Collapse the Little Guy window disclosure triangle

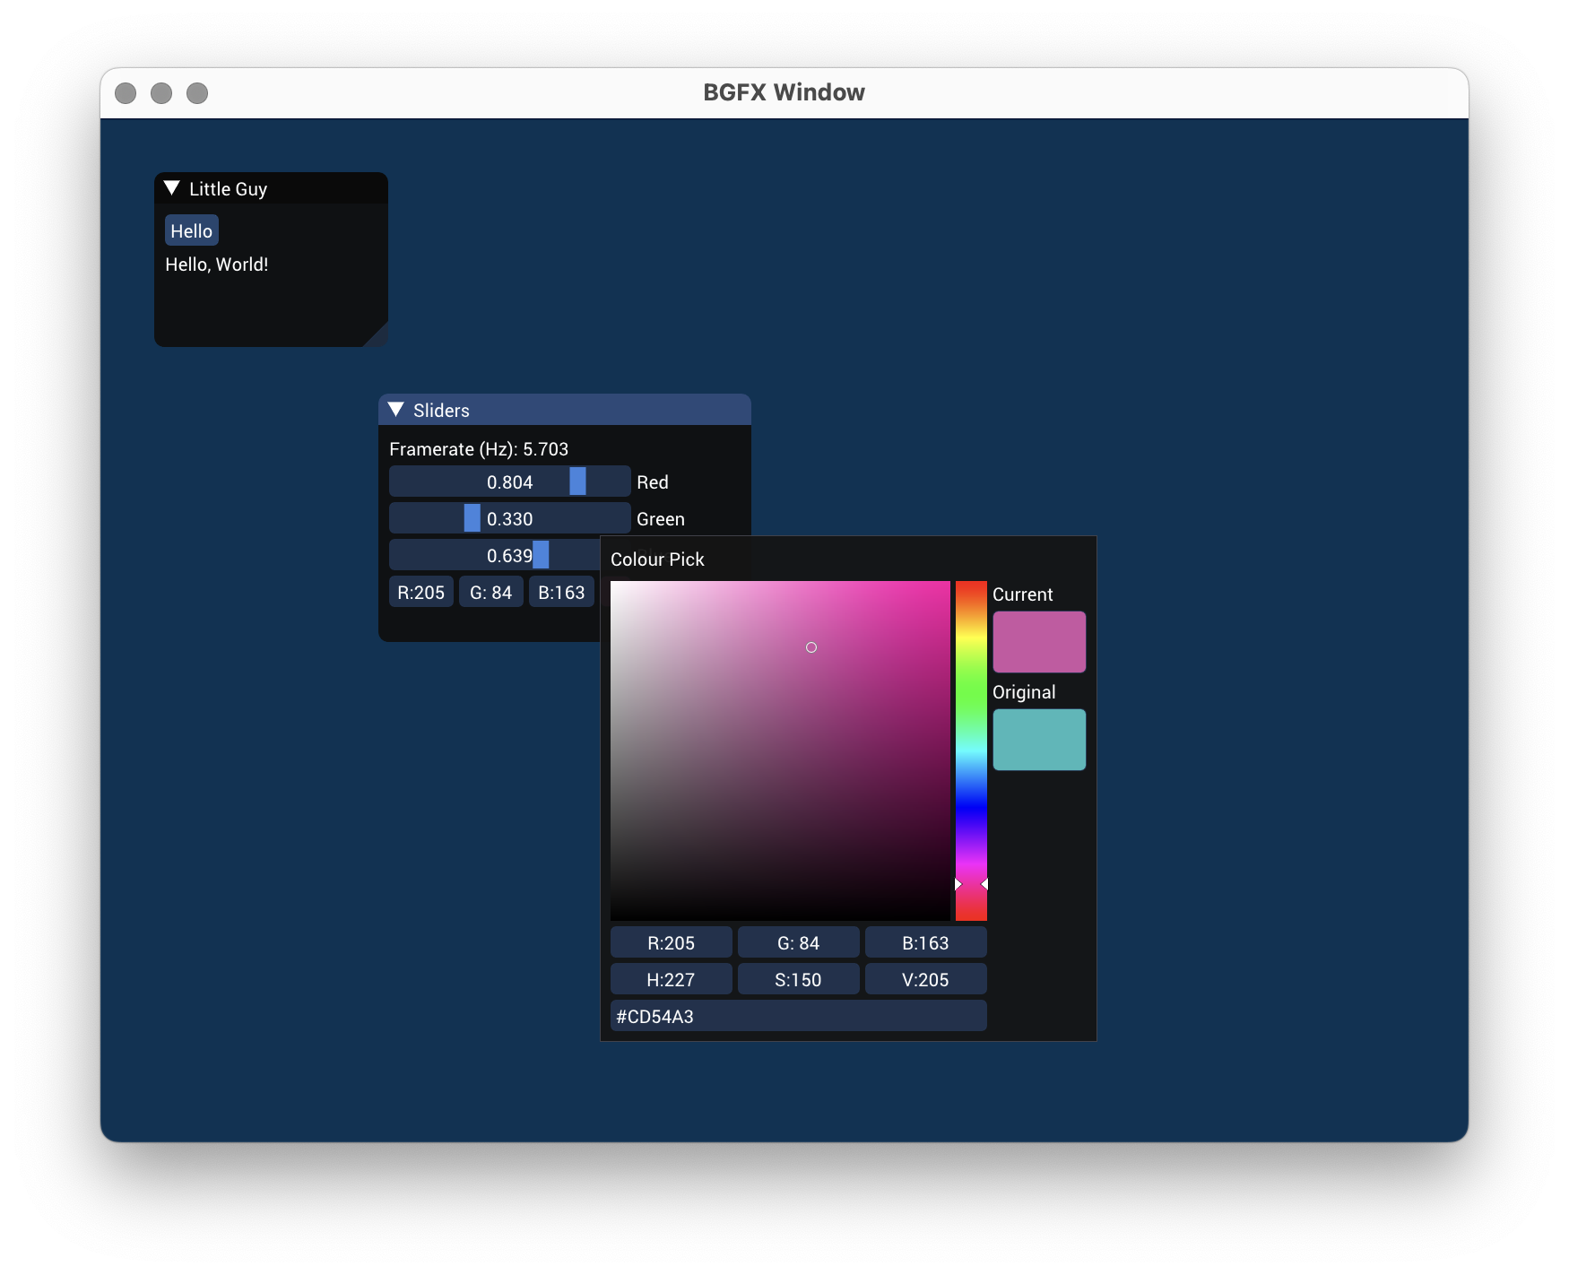coord(171,188)
